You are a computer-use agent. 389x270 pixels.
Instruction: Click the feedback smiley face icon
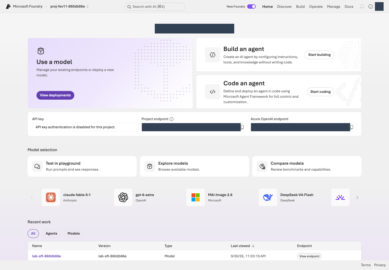pyautogui.click(x=371, y=6)
